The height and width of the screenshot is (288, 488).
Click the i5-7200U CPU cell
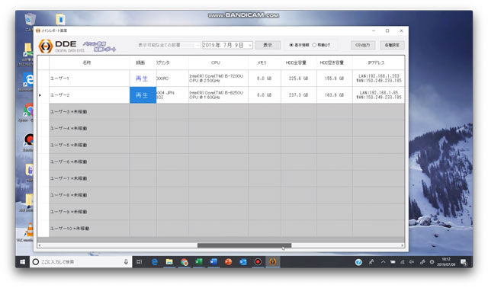(218, 78)
